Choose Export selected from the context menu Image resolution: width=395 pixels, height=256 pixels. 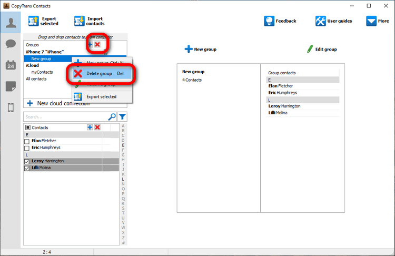tap(102, 97)
